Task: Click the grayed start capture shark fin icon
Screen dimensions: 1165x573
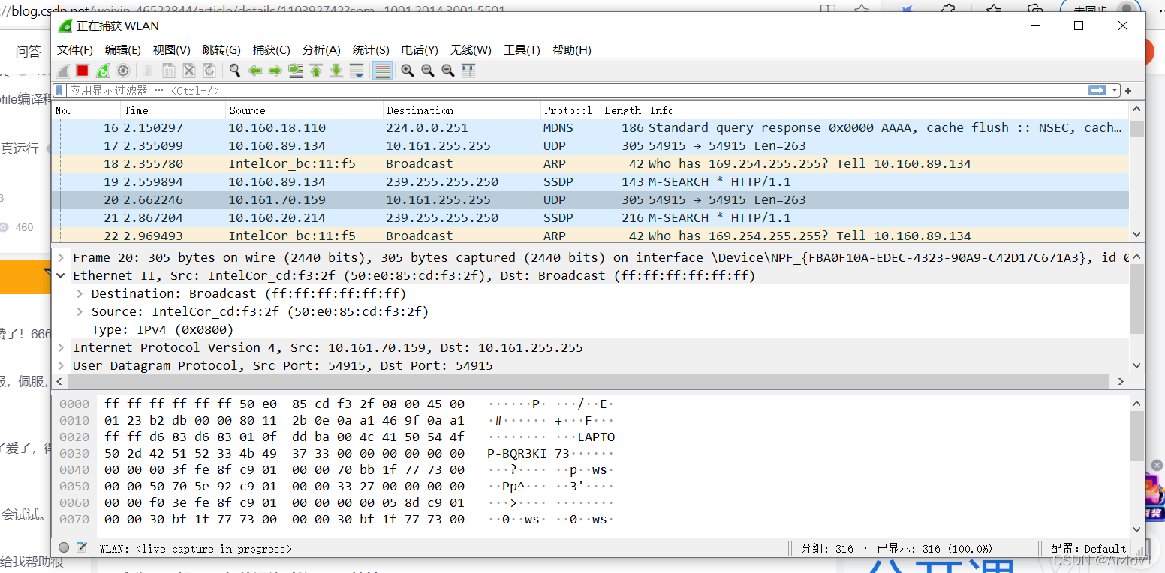Action: tap(63, 70)
